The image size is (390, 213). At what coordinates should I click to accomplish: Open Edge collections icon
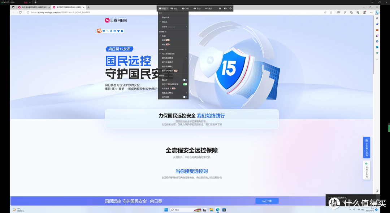(351, 12)
